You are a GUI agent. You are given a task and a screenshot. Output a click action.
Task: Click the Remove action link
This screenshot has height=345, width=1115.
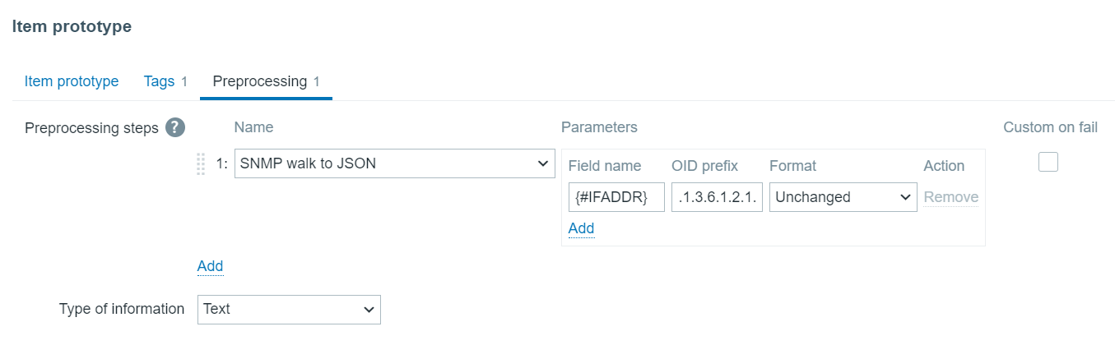point(950,197)
